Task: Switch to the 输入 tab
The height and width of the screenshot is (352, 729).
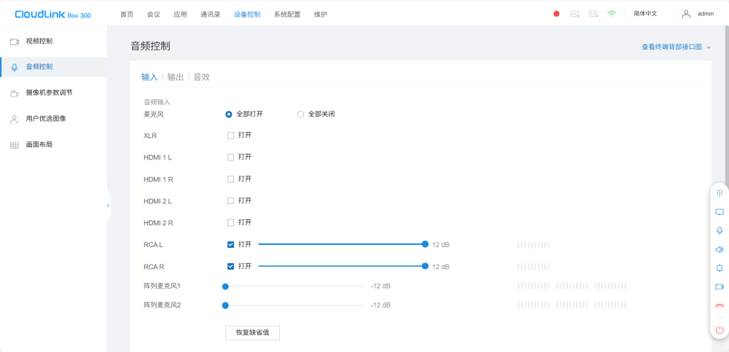Action: (x=149, y=77)
